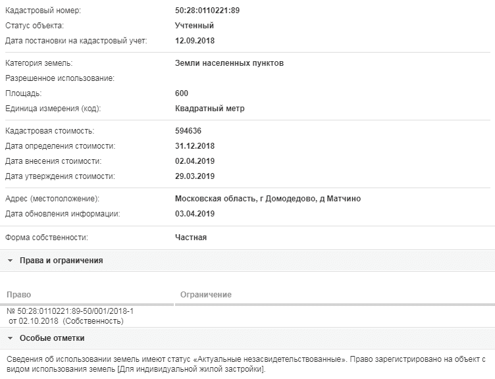Screen dimensions: 495x379
Task: Collapse the Права и ограничения section arrow
Action: 10,261
